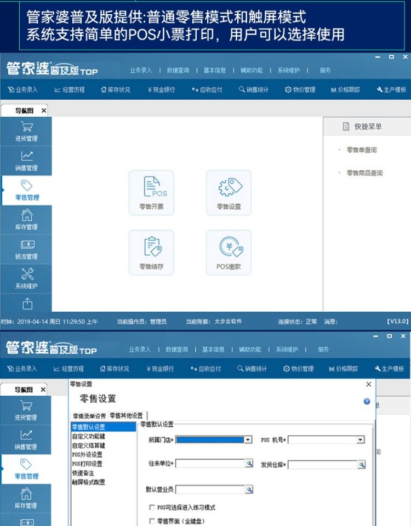
Task: Click 库存状况 toolbar button in lower window
Action: point(115,369)
